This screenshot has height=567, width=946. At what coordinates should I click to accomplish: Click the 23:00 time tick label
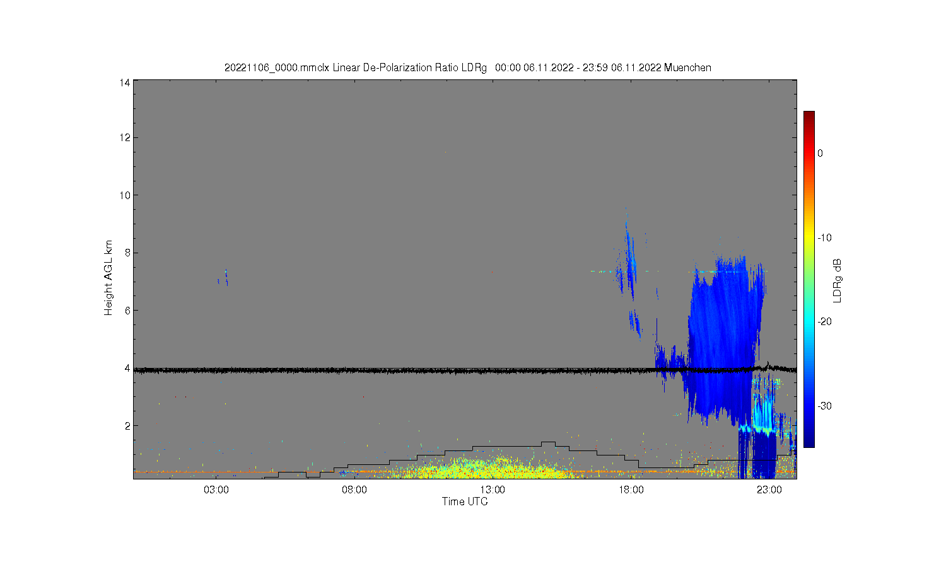tap(769, 490)
